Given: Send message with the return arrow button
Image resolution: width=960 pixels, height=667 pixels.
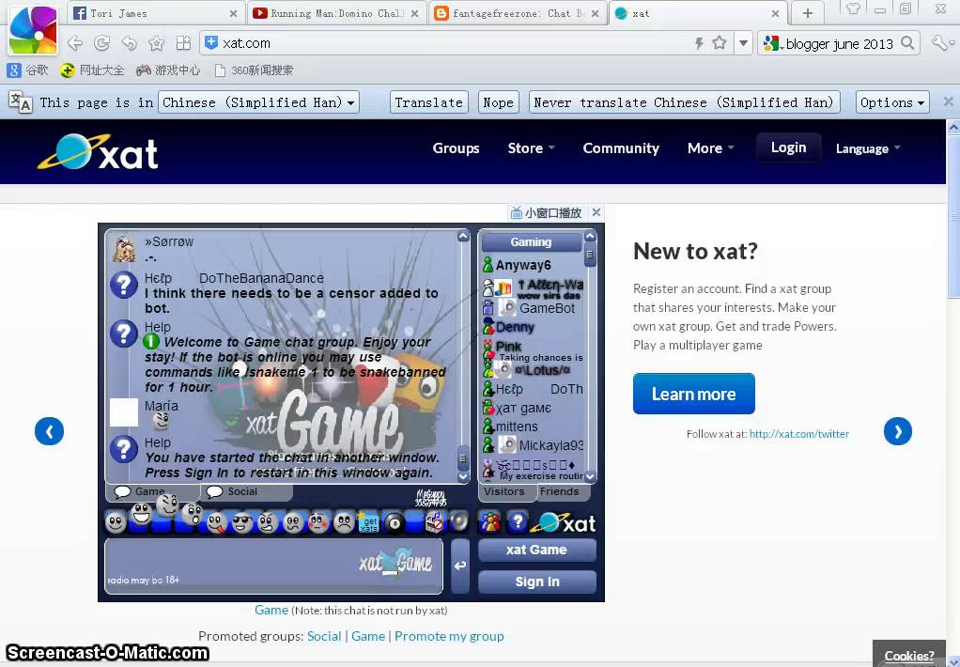Looking at the screenshot, I should click(460, 566).
